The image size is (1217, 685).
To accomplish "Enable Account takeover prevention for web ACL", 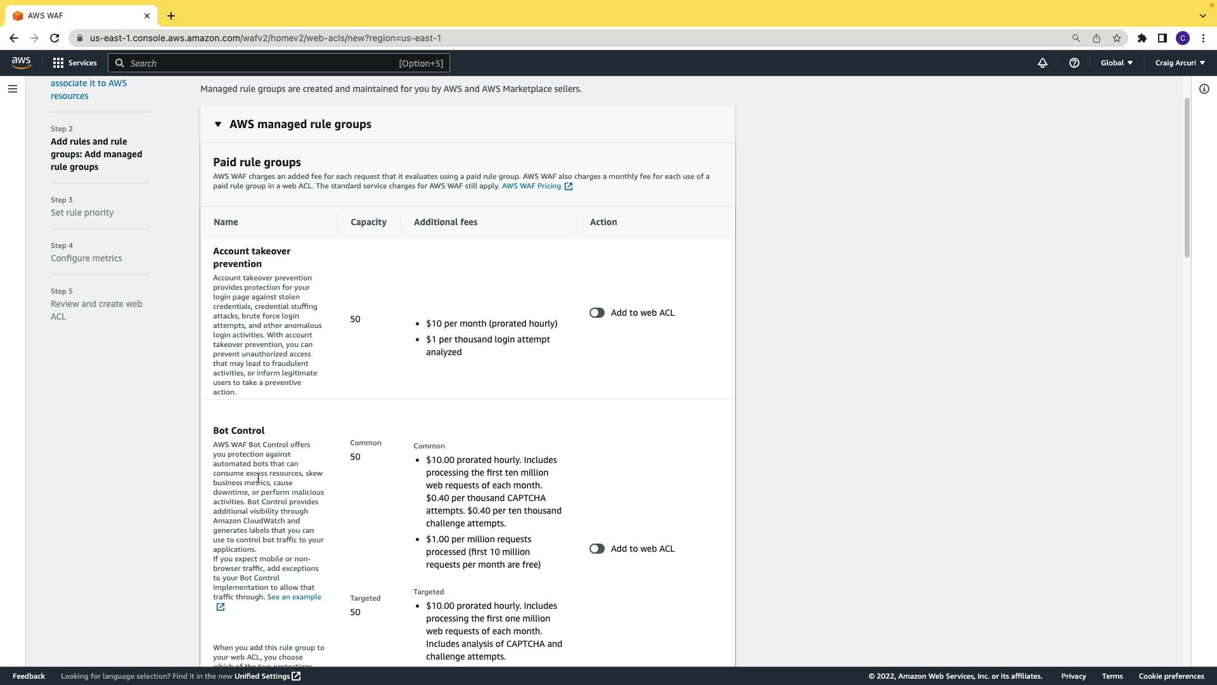I will [596, 313].
